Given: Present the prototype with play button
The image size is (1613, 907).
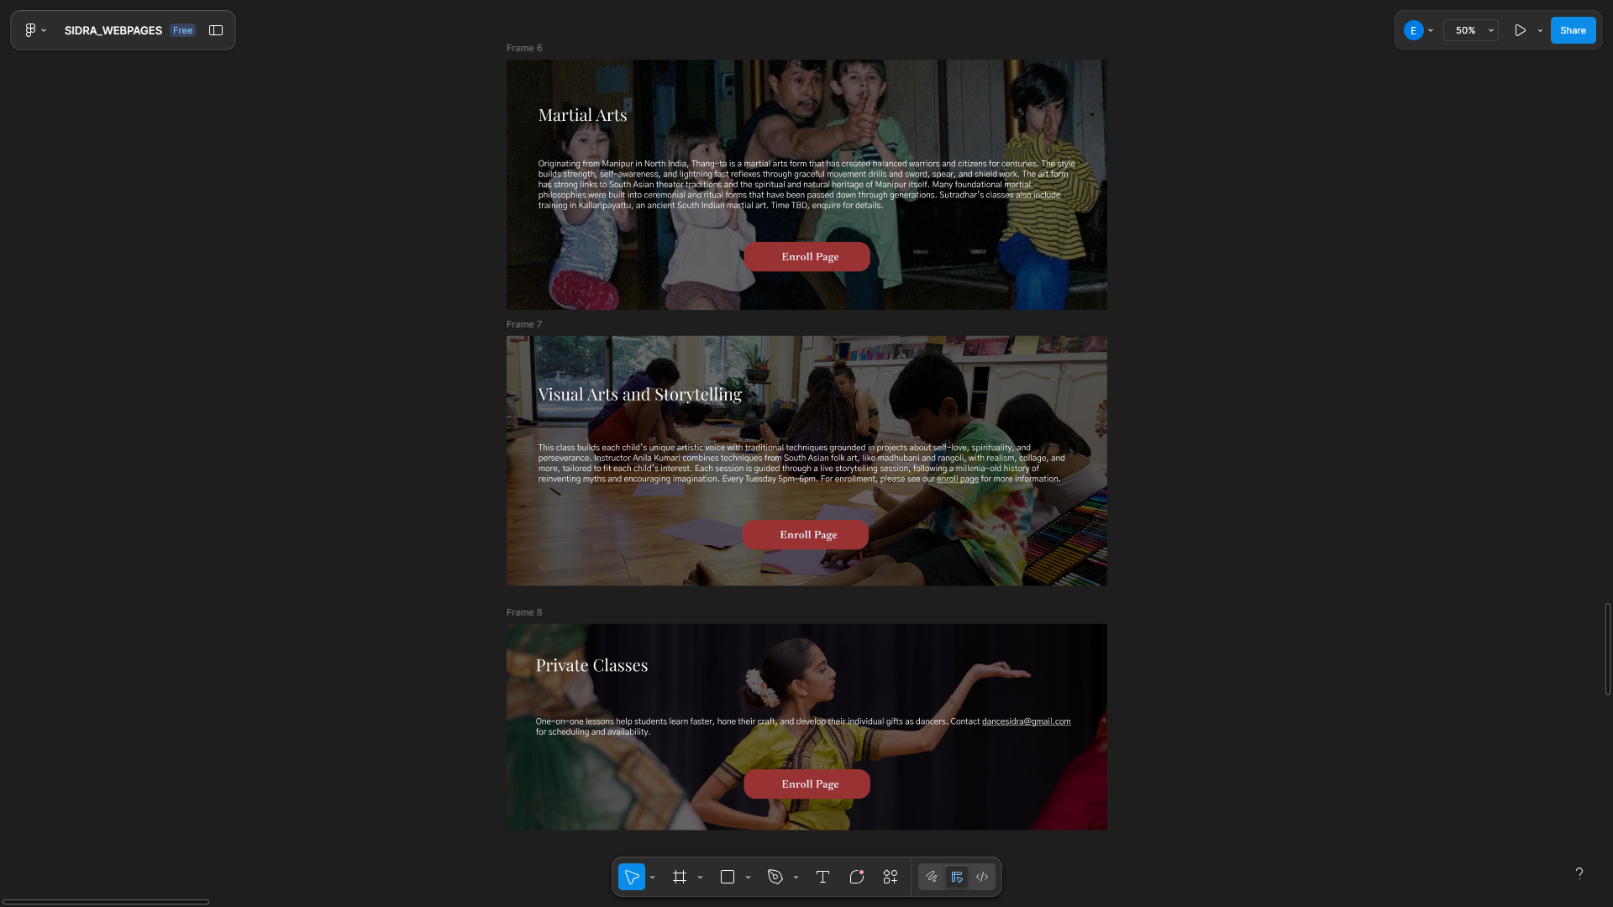Looking at the screenshot, I should point(1520,30).
